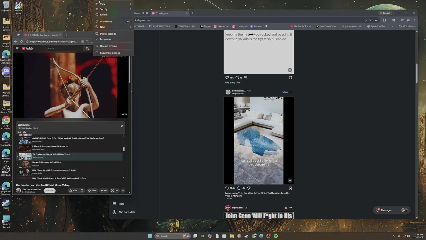Image resolution: width=426 pixels, height=240 pixels.
Task: Click the YouTube address bar URL
Action: (x=54, y=42)
